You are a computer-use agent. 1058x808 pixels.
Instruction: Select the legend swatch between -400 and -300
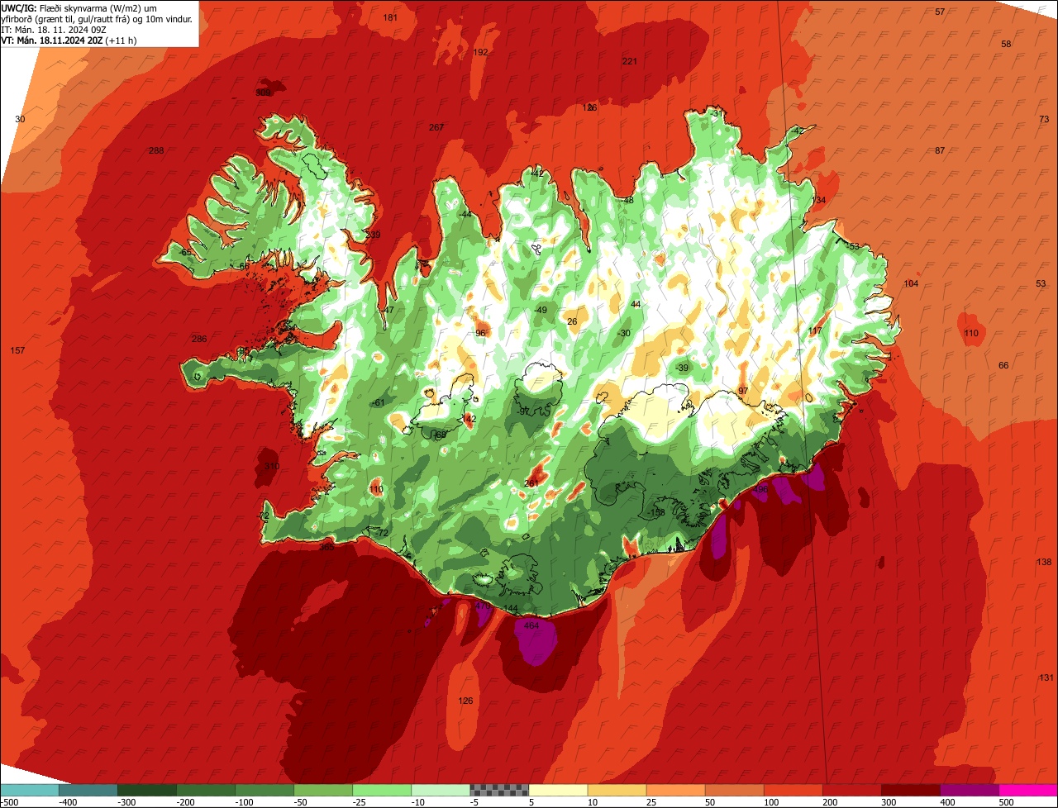[88, 790]
